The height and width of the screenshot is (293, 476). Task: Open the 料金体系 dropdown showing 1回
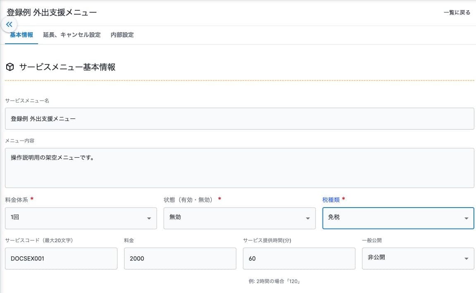point(81,218)
